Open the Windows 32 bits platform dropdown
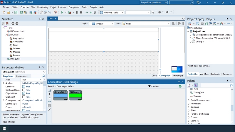Image resolution: width=235 pixels, height=132 pixels. tap(112, 12)
